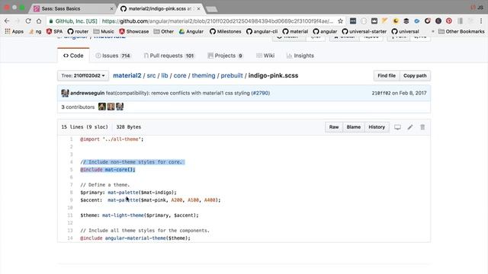Open Other Bookmarks folder
488x274 pixels.
point(461,31)
